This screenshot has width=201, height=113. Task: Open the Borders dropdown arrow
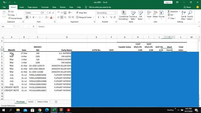tap(42, 17)
